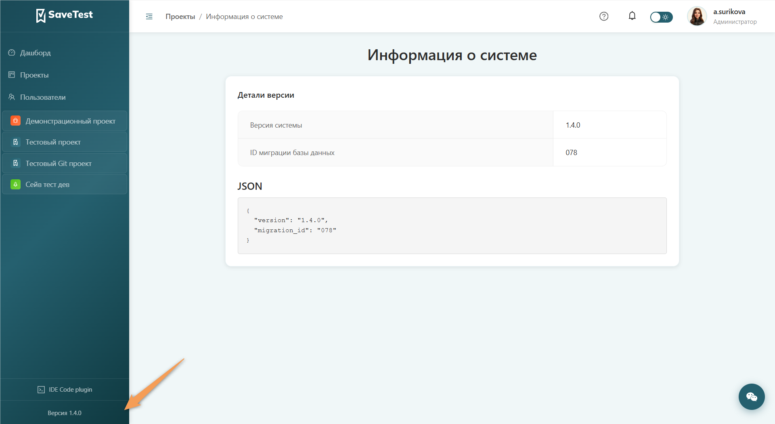Click the Детали версии heading

pos(266,95)
